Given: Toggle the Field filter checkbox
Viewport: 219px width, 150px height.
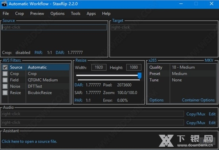Looking at the screenshot, I should 5,80.
